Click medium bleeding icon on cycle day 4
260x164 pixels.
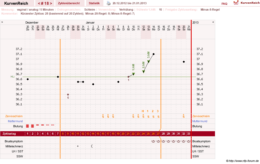[43, 125]
